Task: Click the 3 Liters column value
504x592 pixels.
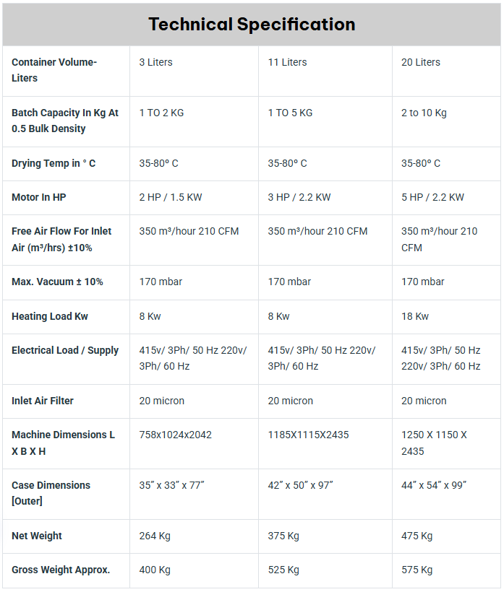Action: pyautogui.click(x=156, y=62)
